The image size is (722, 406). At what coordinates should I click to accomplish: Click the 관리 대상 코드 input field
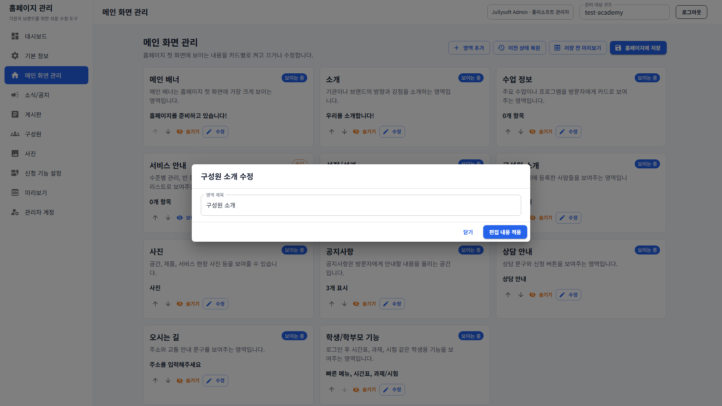624,12
